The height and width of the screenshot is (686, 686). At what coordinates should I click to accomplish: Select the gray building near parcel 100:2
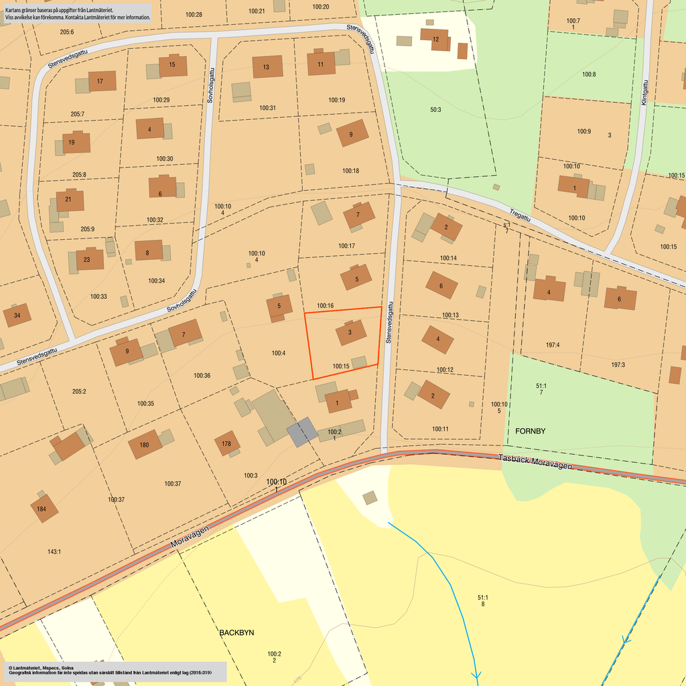pyautogui.click(x=302, y=431)
